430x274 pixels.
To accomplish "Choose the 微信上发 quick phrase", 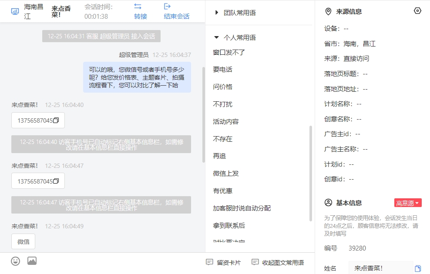I will pyautogui.click(x=226, y=174).
